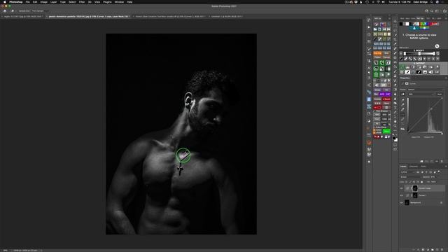448x252 pixels.
Task: Hide the Curves 1 layer
Action: point(401,195)
